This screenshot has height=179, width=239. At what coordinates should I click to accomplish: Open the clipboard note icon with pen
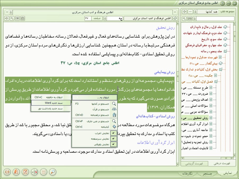pos(25,172)
